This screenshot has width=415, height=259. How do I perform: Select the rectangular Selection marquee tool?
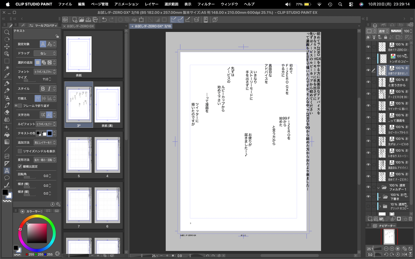coord(6,61)
